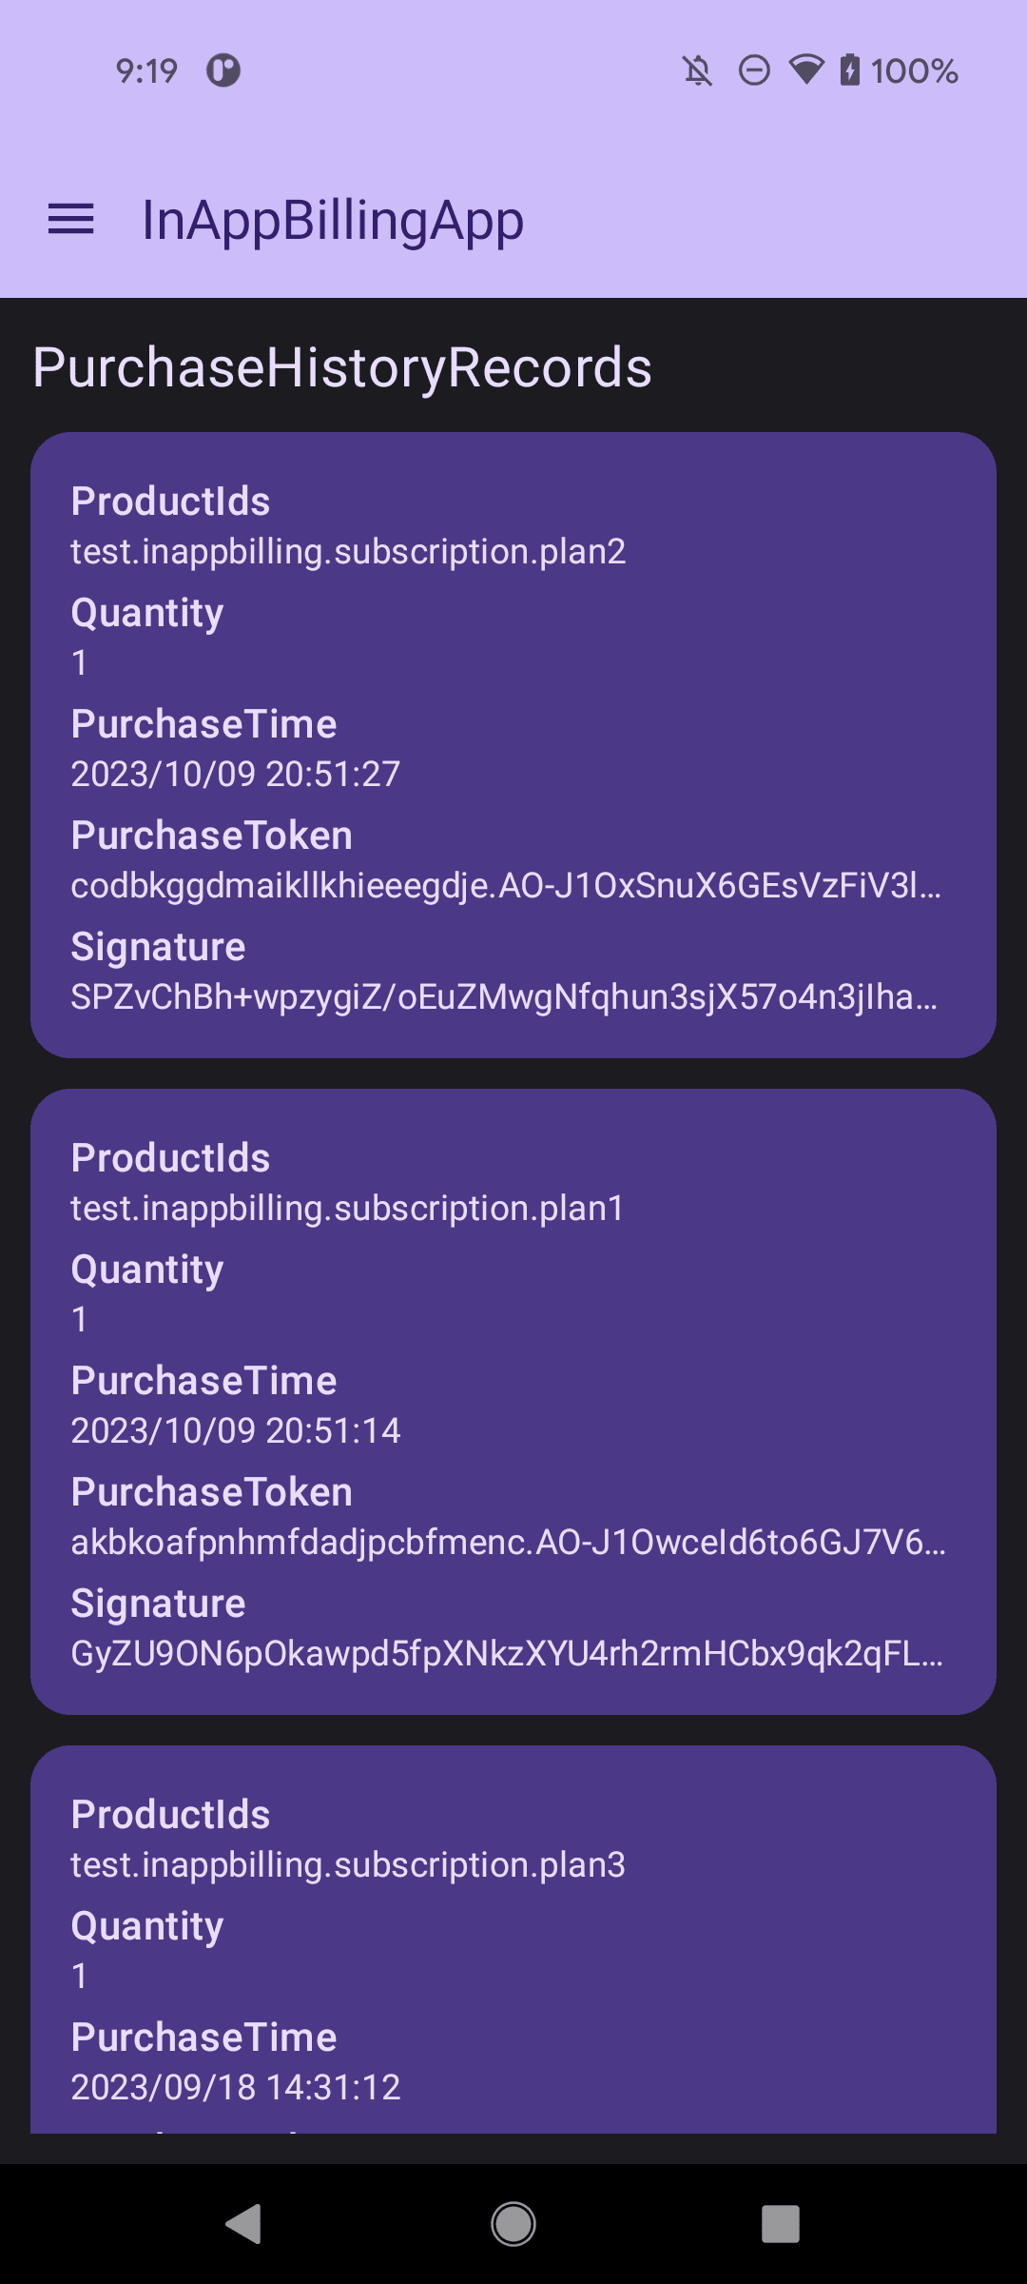Tap purchase time 2023/10/09 20:51:27
Image resolution: width=1027 pixels, height=2284 pixels.
[x=236, y=774]
